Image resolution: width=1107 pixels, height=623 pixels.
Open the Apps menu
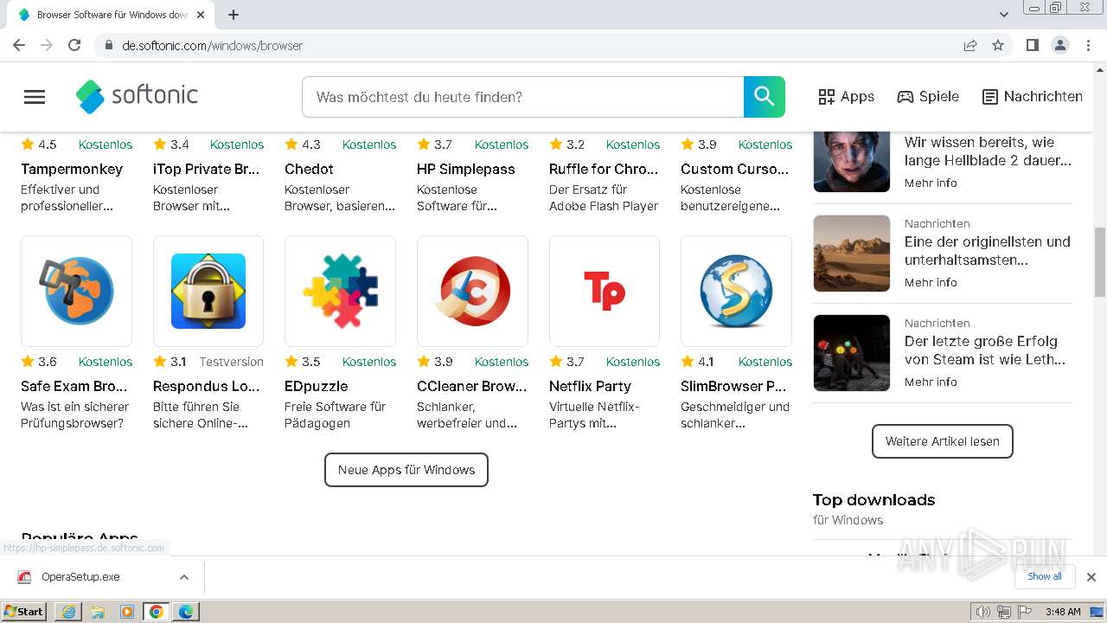847,97
